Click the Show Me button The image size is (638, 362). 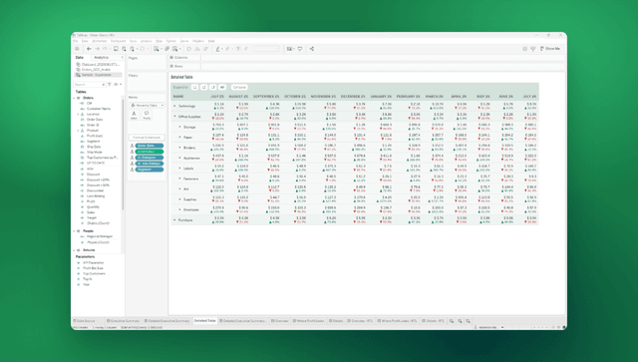[x=550, y=49]
